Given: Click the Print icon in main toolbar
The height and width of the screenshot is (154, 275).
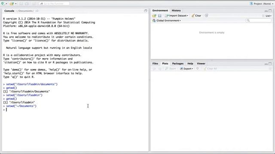Looking at the screenshot, I should pos(34,4).
